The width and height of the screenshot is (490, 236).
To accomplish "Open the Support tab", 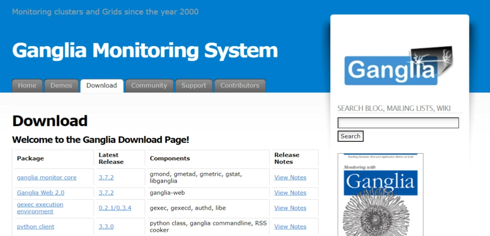I will (x=194, y=86).
